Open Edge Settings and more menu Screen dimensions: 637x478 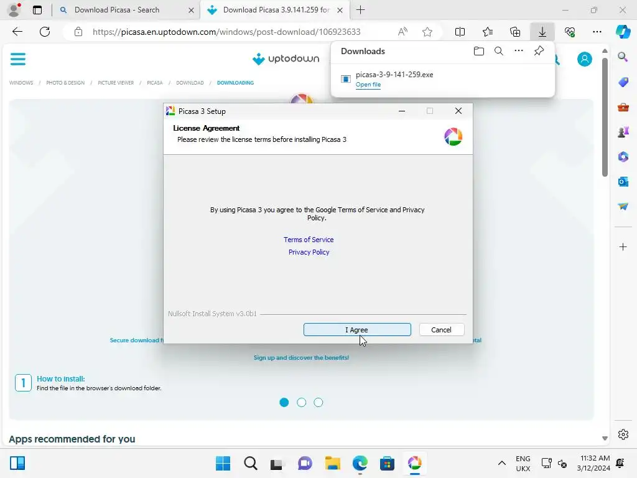tap(597, 32)
